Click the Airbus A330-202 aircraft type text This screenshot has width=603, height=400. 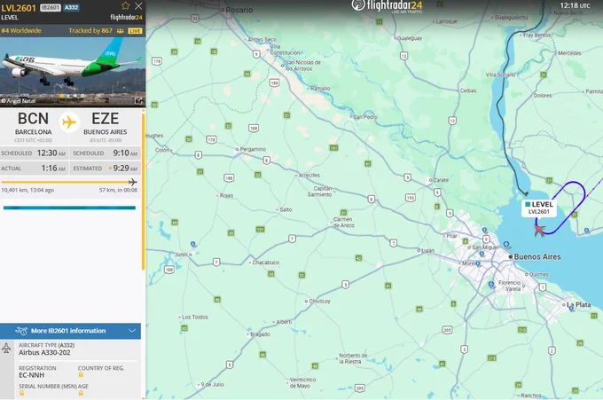point(44,352)
